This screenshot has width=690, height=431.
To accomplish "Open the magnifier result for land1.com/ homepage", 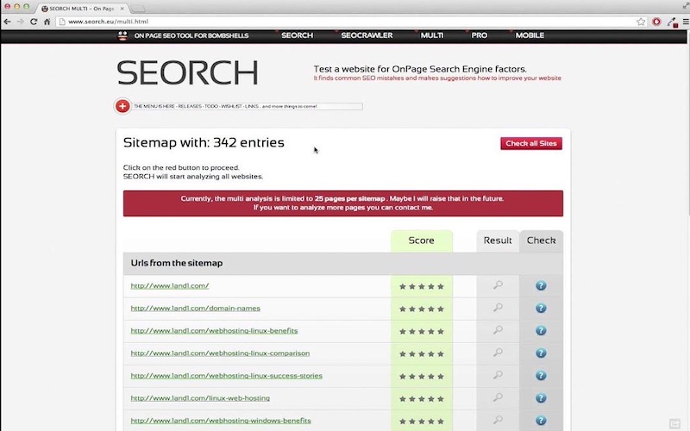I will tap(498, 285).
